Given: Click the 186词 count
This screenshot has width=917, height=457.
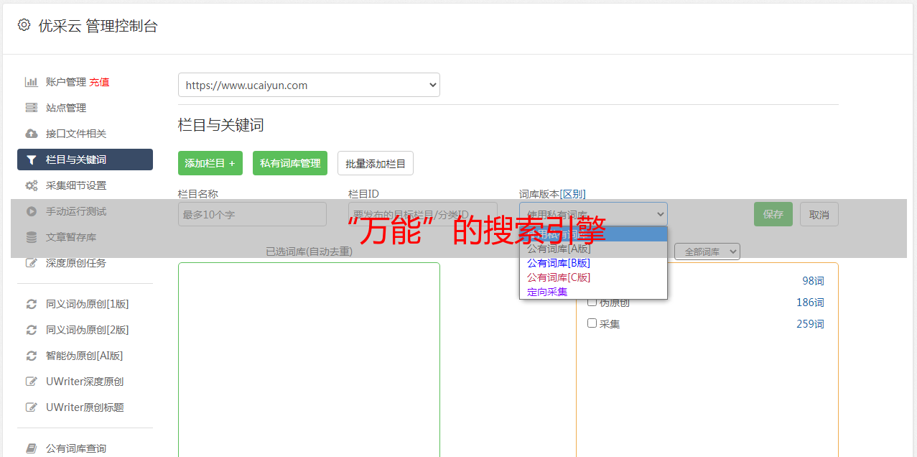Looking at the screenshot, I should (x=810, y=303).
